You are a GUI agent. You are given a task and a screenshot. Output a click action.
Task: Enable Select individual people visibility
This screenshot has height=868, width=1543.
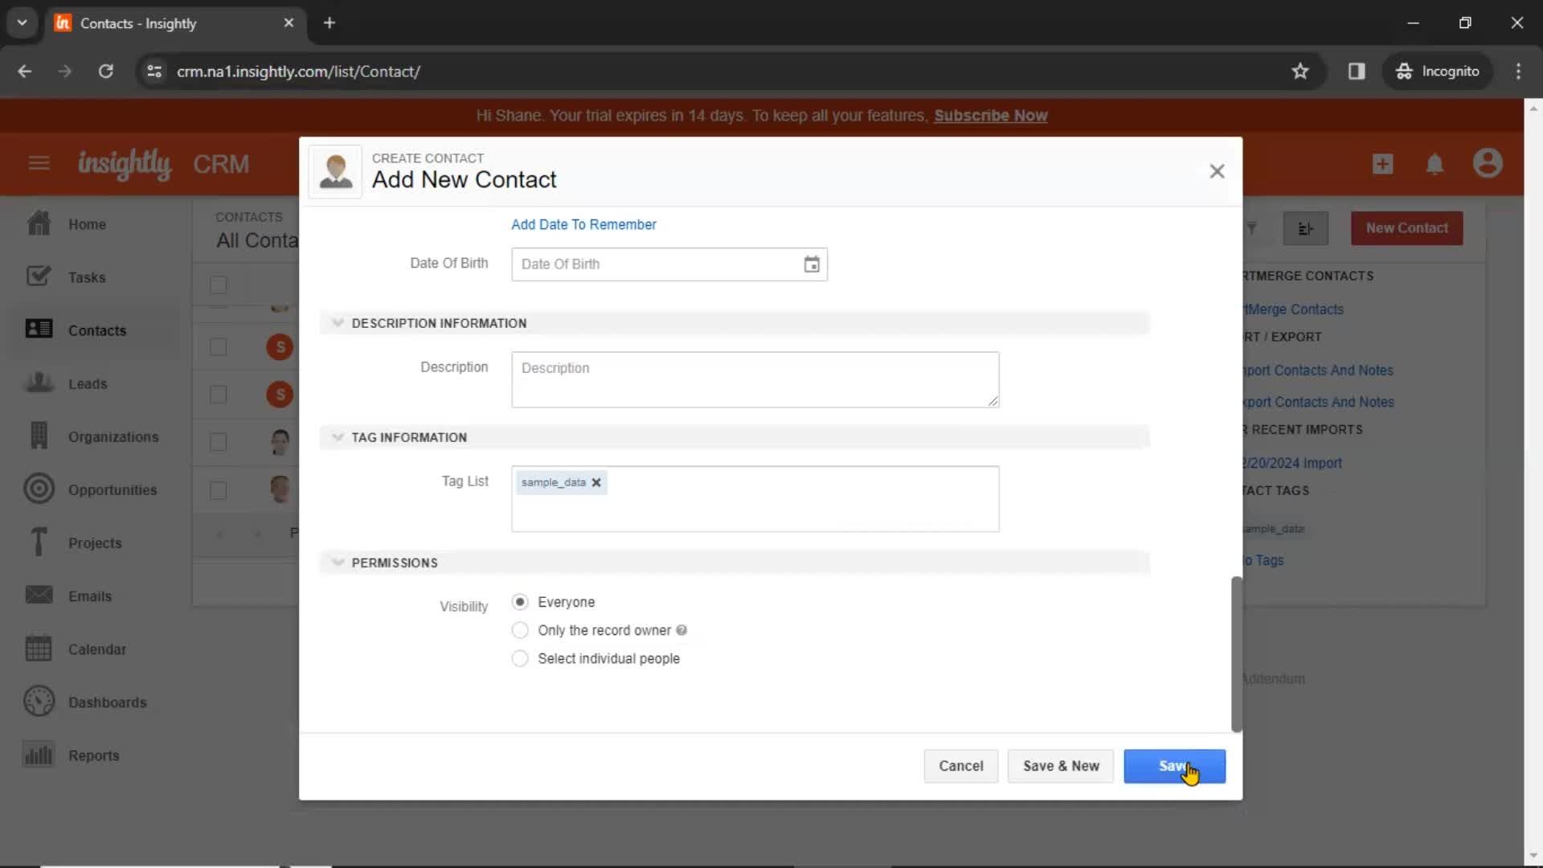519,658
